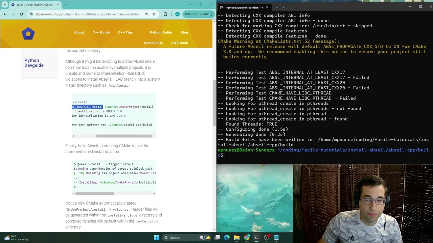Open File Explorer from the taskbar

coord(237,238)
